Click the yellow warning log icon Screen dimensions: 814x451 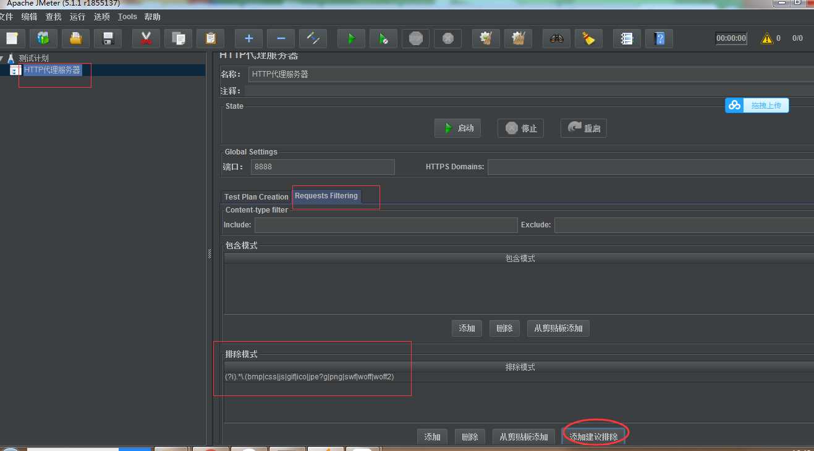pyautogui.click(x=767, y=38)
